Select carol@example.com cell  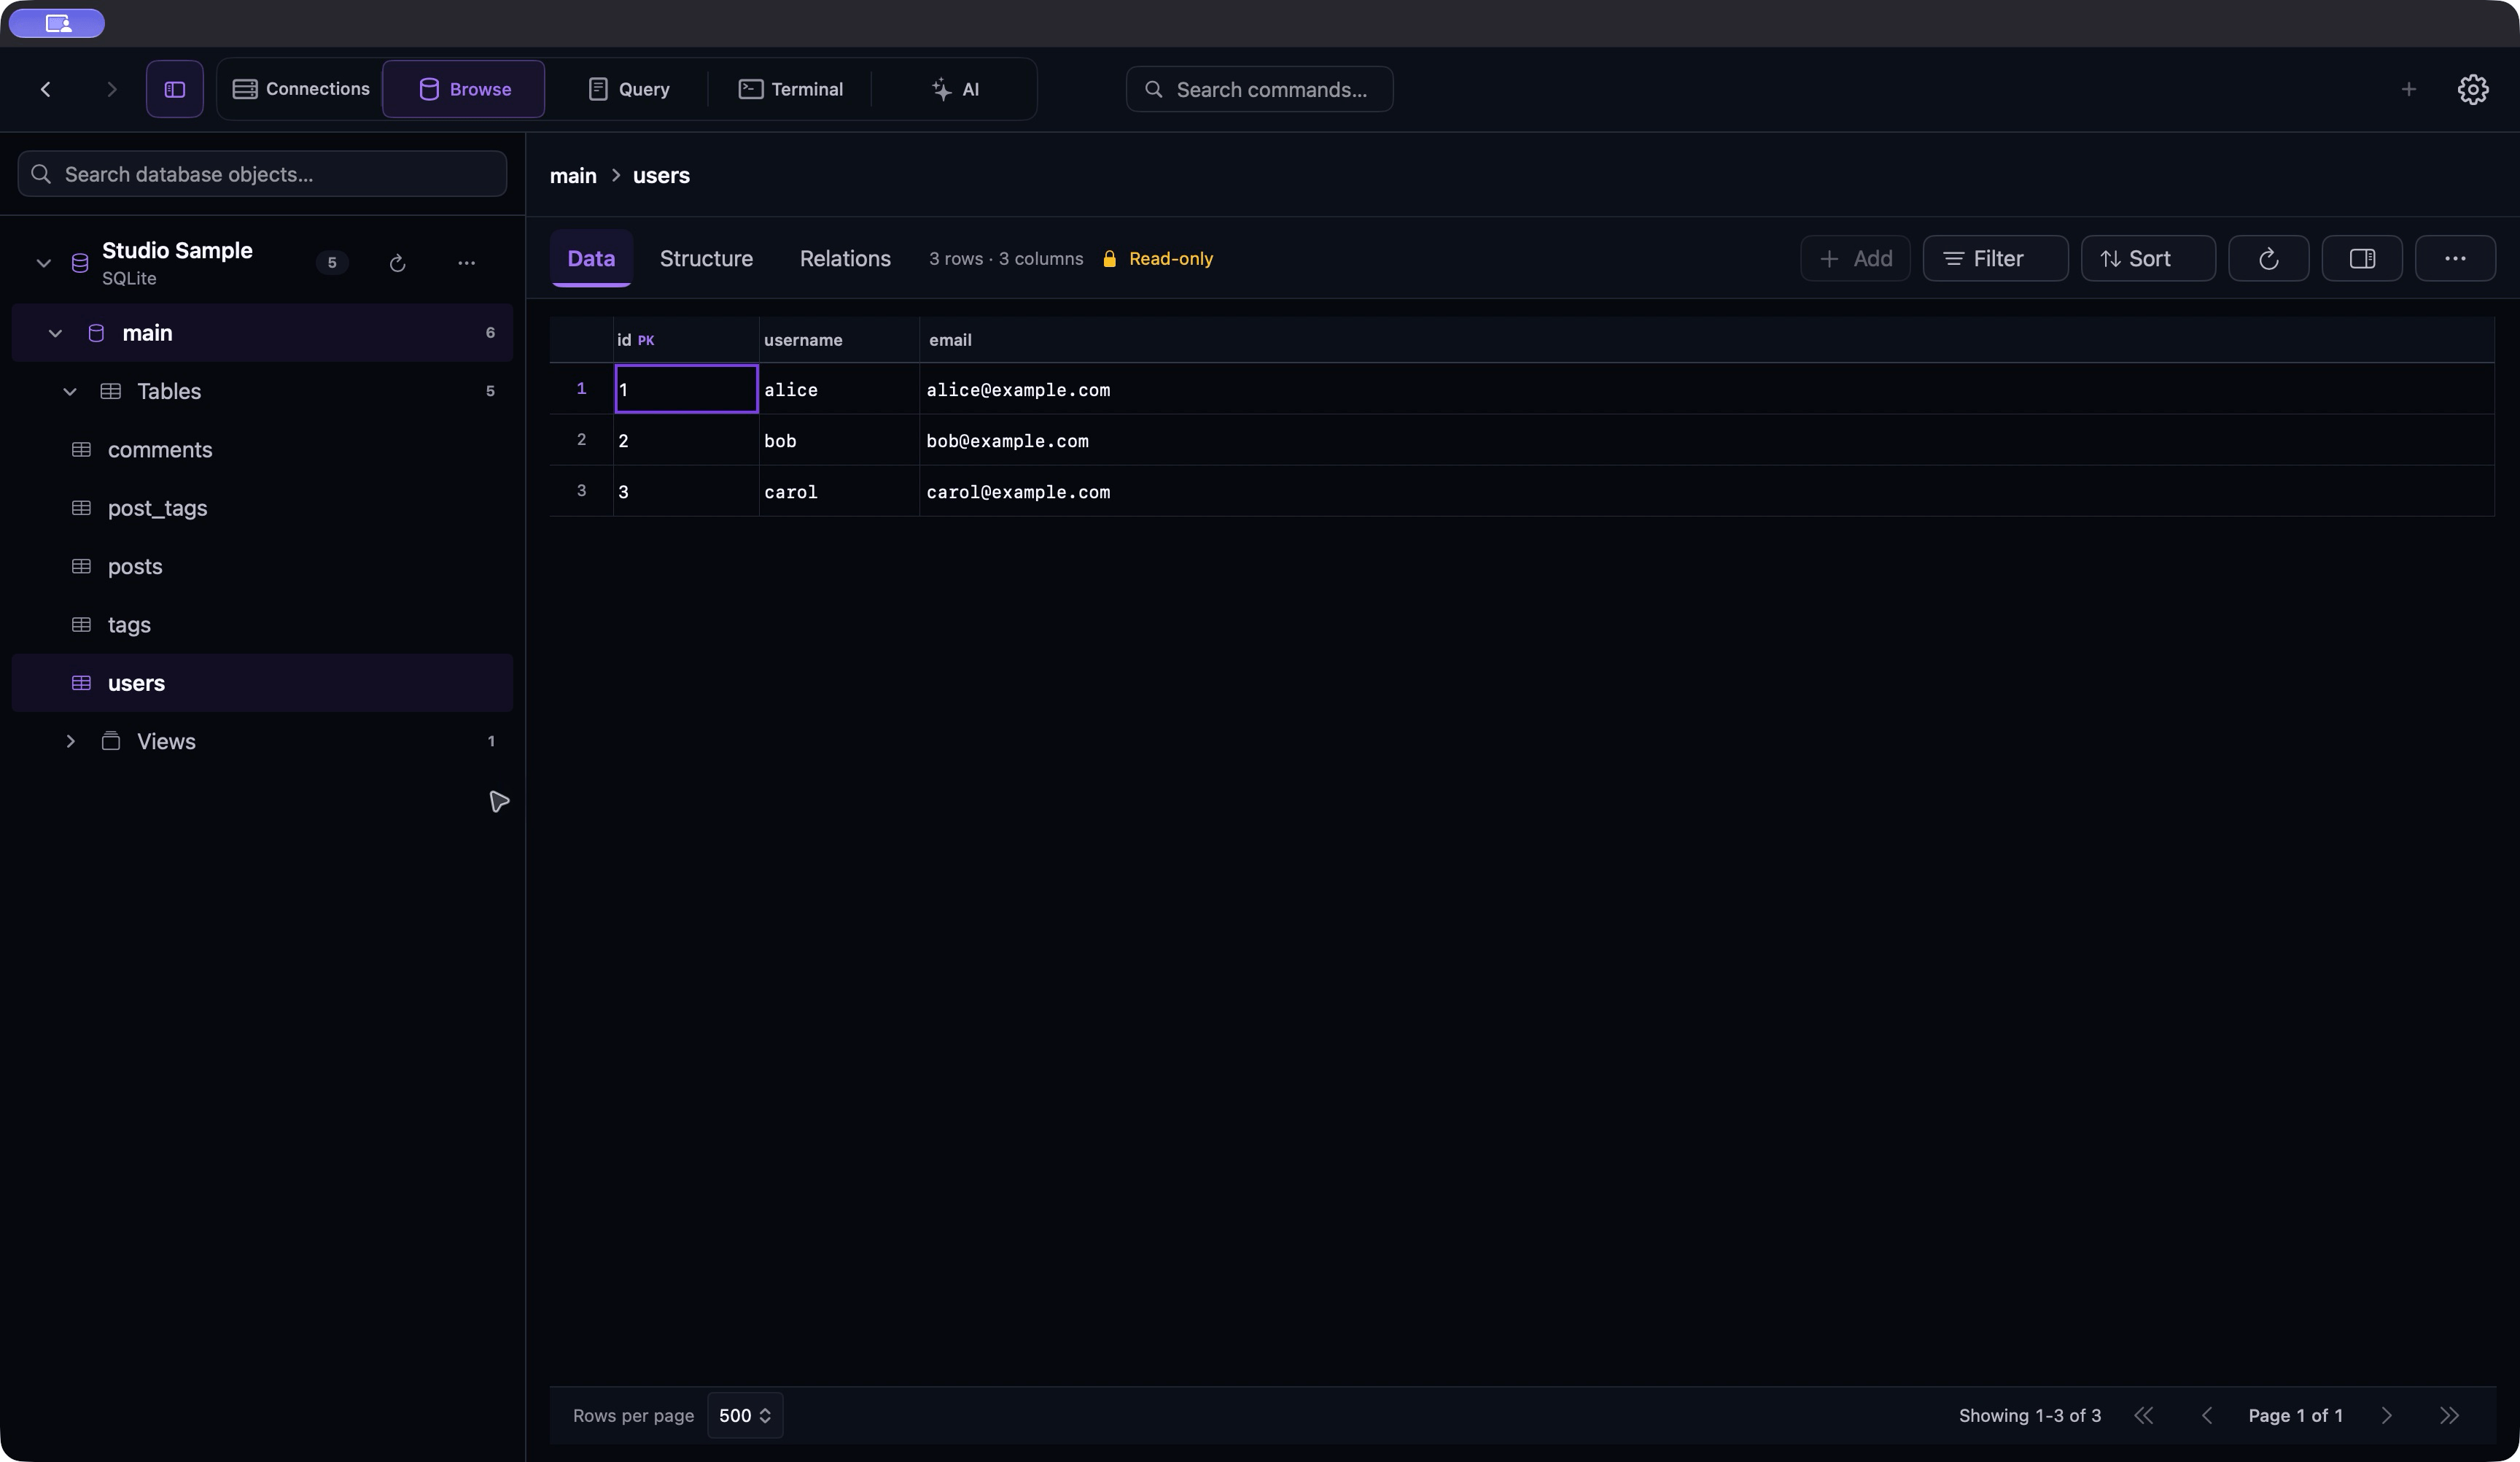[x=1707, y=491]
